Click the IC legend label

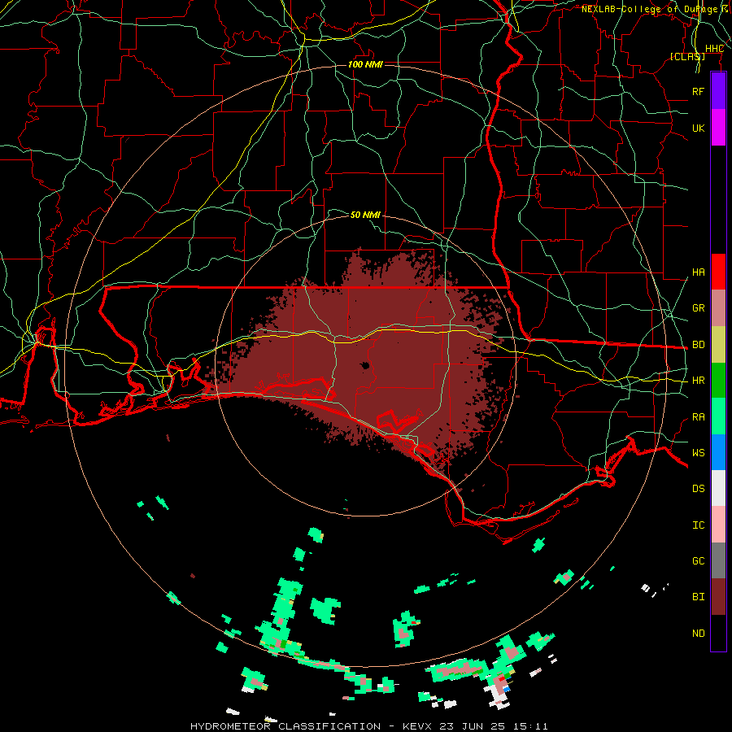[x=698, y=525]
